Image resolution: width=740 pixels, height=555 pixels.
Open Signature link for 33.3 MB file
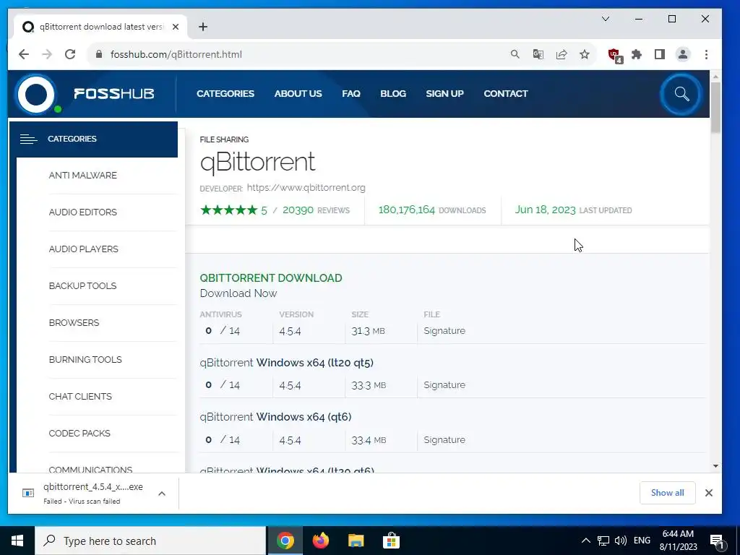tap(444, 384)
